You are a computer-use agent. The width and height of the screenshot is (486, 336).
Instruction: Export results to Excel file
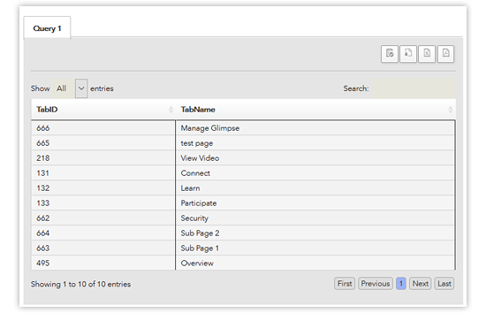pos(427,54)
